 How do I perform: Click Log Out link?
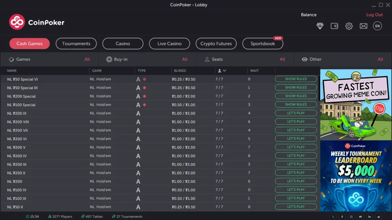coord(374,15)
